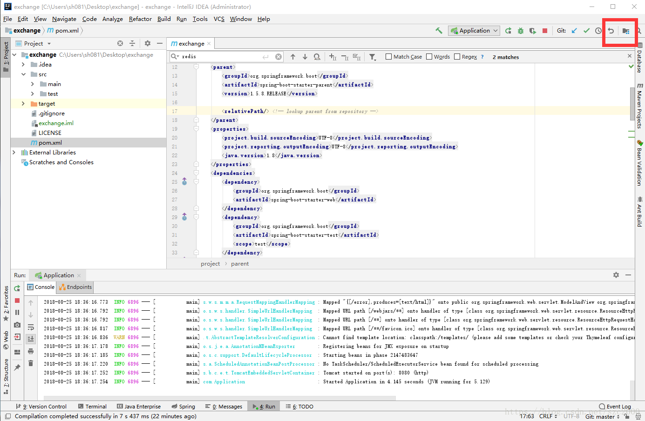The width and height of the screenshot is (645, 421).
Task: Collapse the exchange project root
Action: click(14, 55)
